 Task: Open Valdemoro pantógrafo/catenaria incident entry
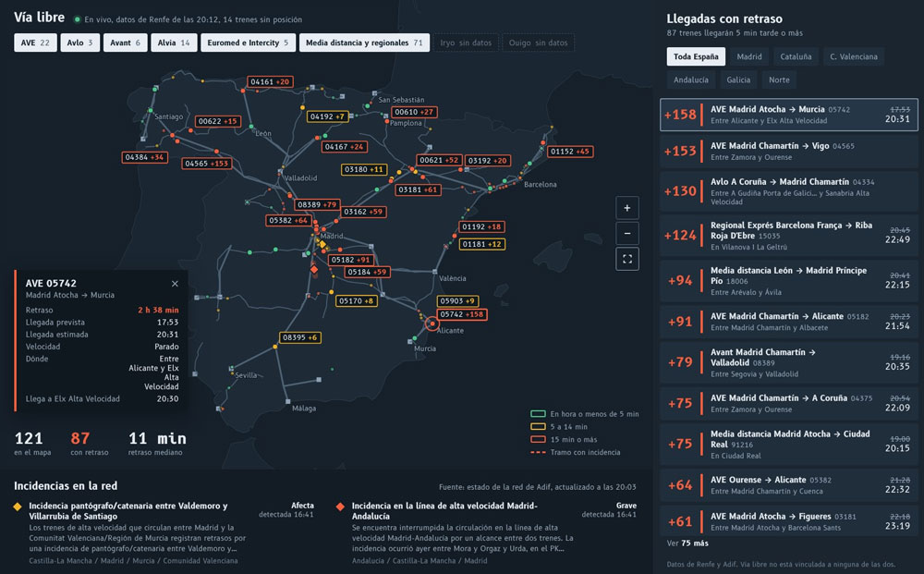164,532
